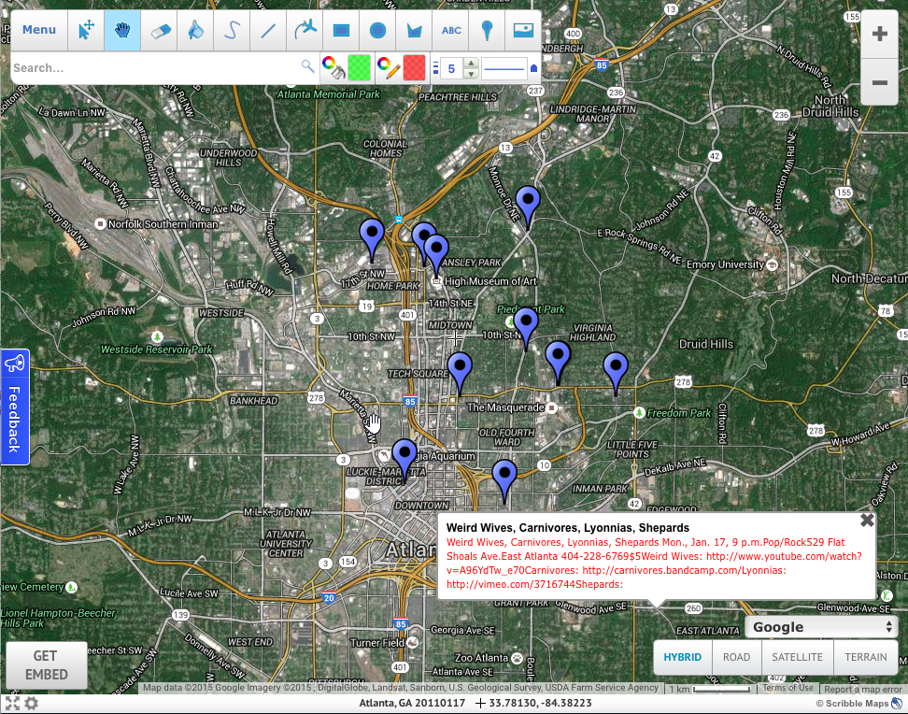Switch map to Hybrid view

point(682,657)
